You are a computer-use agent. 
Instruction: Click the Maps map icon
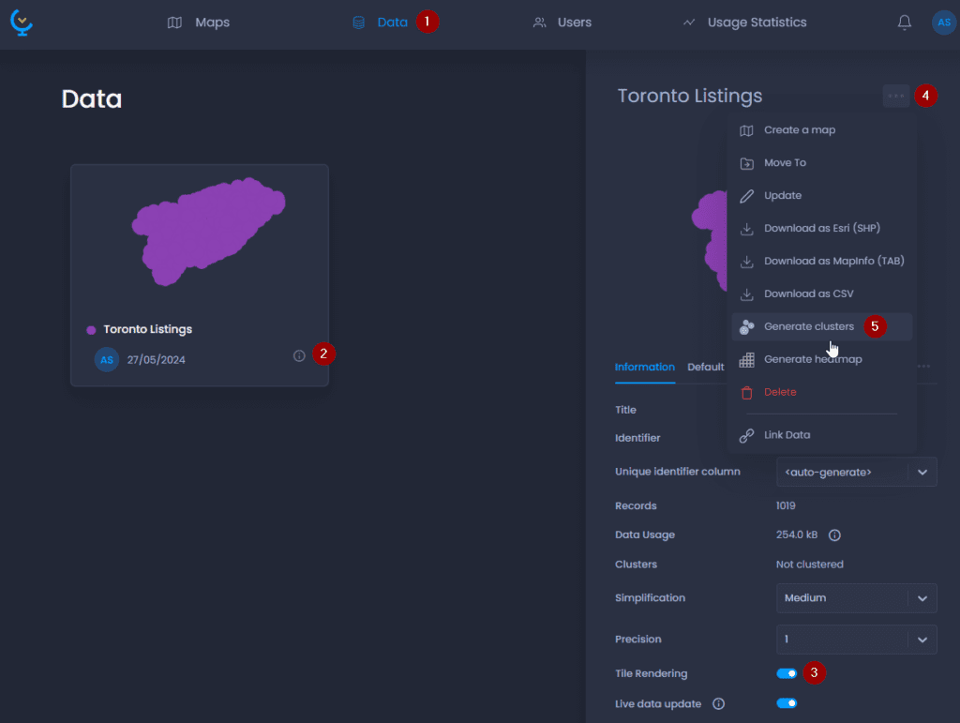[174, 23]
